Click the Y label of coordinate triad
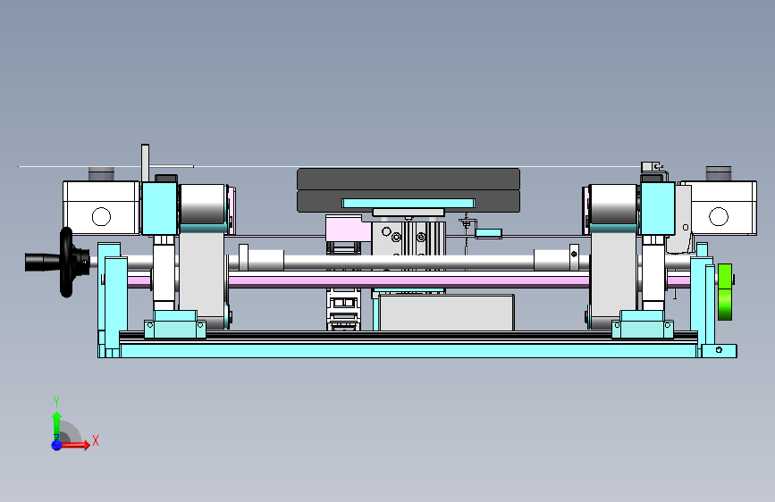 coord(56,402)
